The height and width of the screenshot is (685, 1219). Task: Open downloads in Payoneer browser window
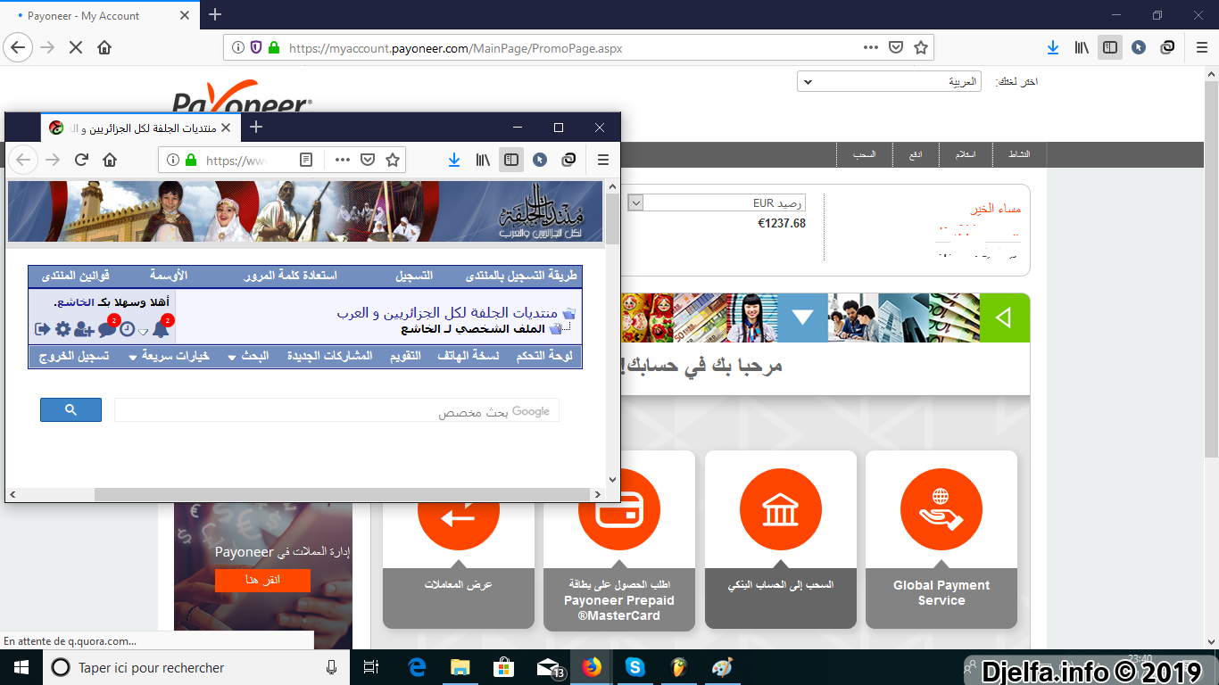[1053, 47]
